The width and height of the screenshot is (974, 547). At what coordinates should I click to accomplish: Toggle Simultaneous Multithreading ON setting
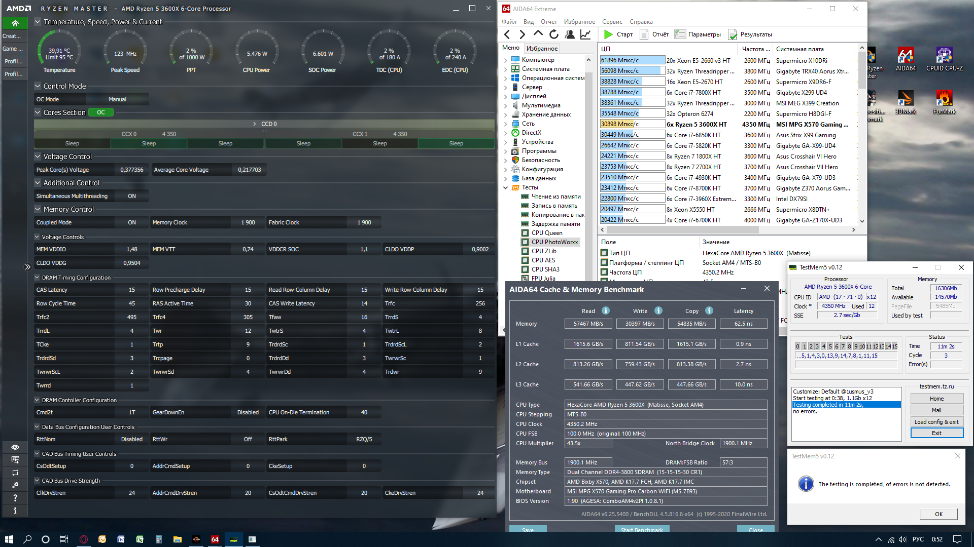point(132,196)
